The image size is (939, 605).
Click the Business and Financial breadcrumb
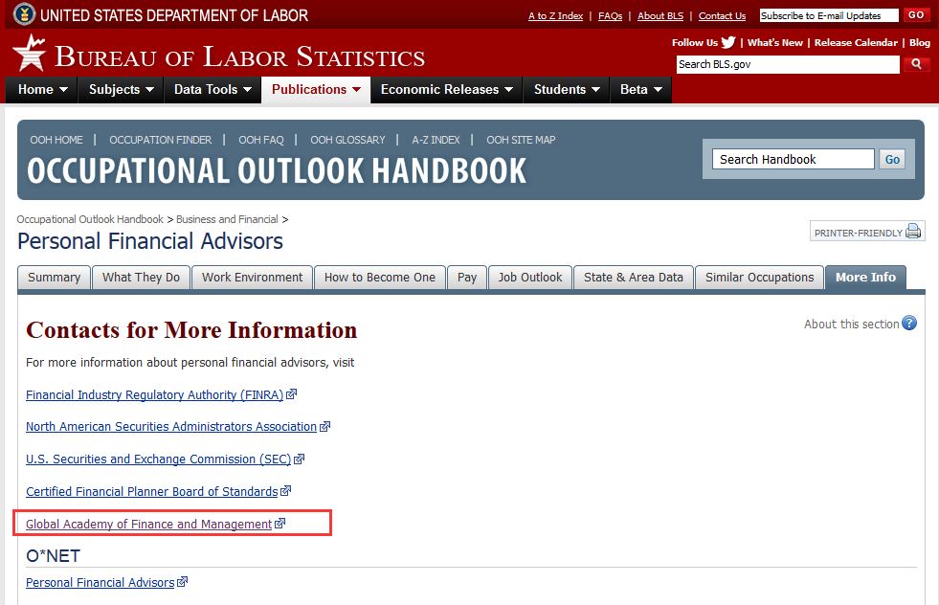point(227,219)
